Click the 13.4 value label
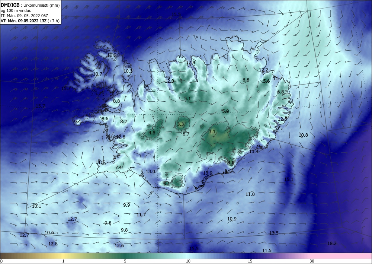Screen dimensions: 372x264 coord(254,151)
